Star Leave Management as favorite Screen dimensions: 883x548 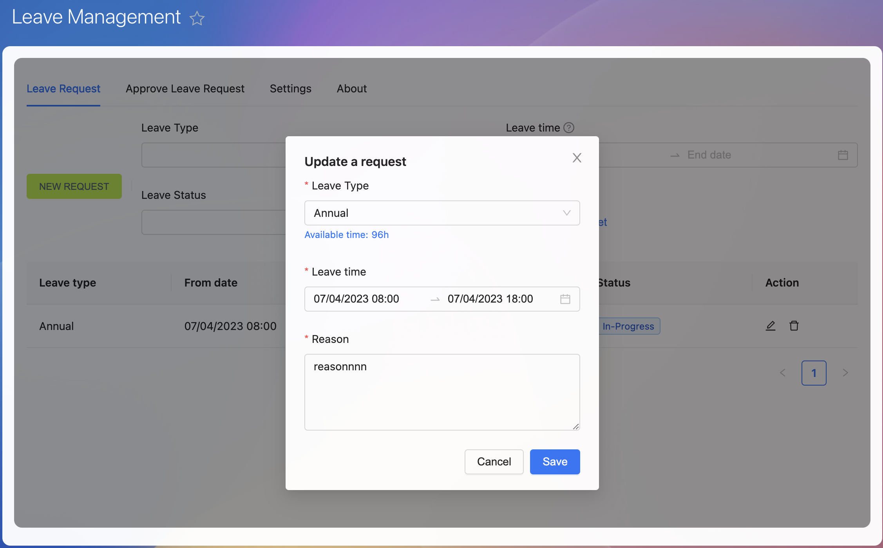tap(197, 18)
